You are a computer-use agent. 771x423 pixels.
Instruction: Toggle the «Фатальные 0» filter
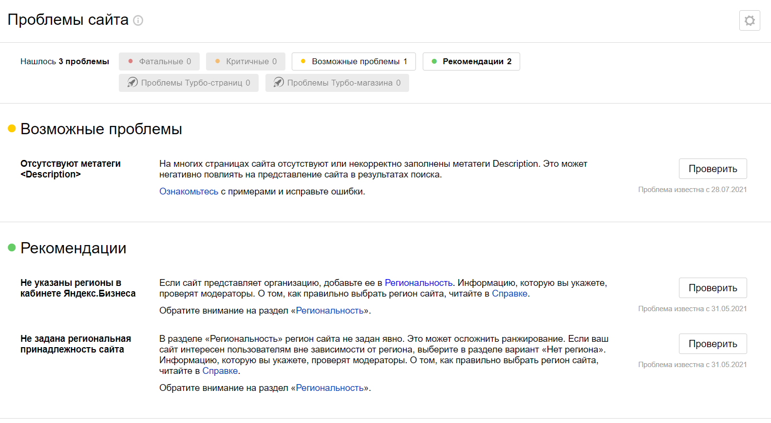click(x=159, y=62)
